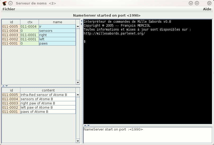This screenshot has height=145, width=214.
Task: Select the ctx cell '011-0004' in the ir row
Action: pyautogui.click(x=29, y=27)
